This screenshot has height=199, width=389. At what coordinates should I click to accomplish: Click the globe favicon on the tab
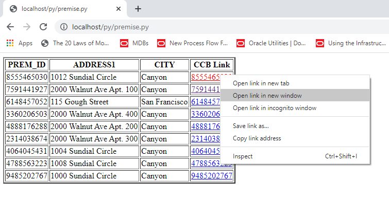[x=13, y=9]
